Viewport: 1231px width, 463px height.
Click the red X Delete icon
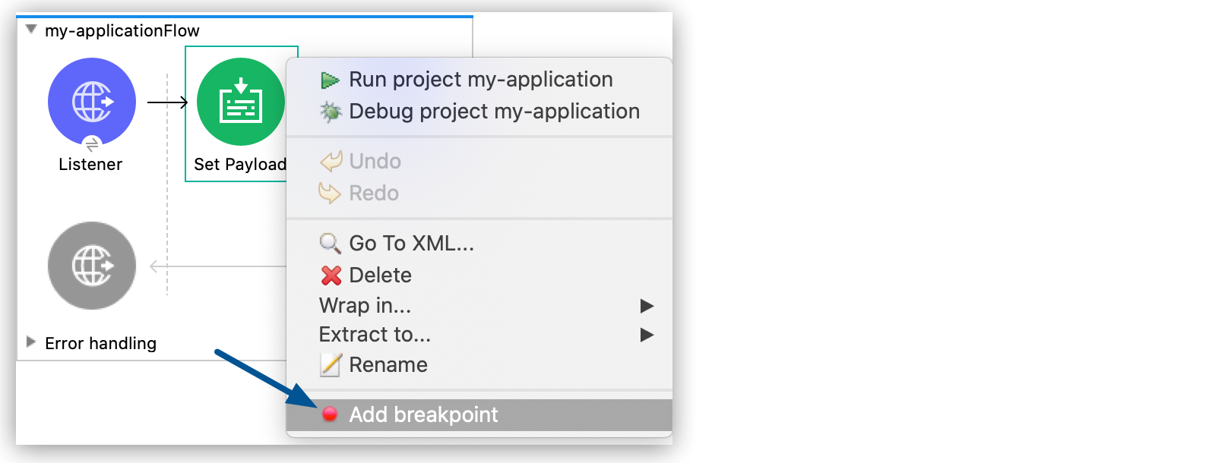tap(329, 275)
